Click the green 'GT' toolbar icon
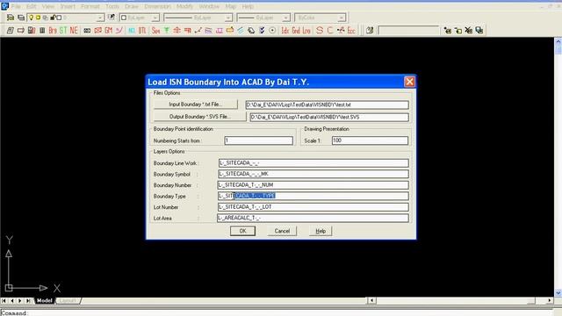The image size is (562, 316). [x=63, y=31]
